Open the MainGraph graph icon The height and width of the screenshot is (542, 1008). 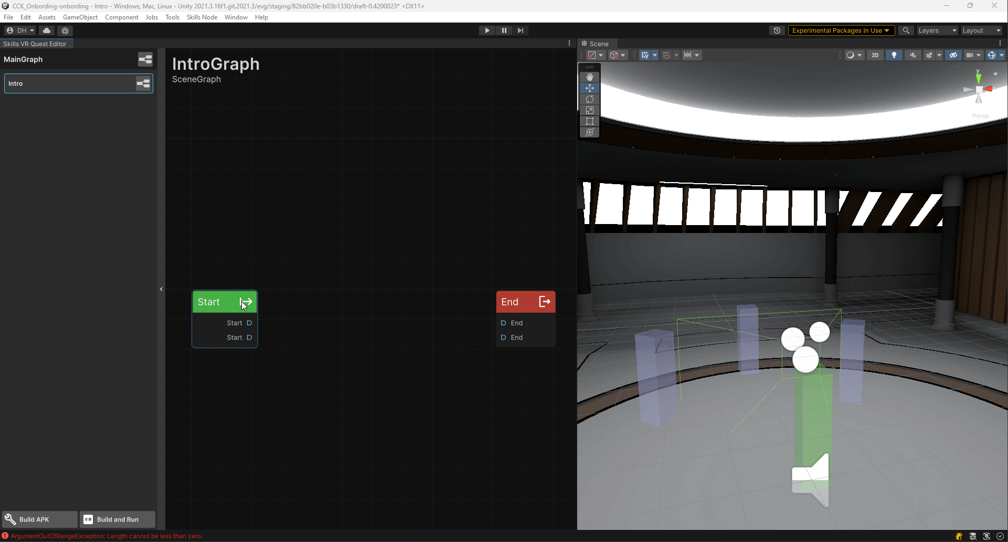coord(145,59)
